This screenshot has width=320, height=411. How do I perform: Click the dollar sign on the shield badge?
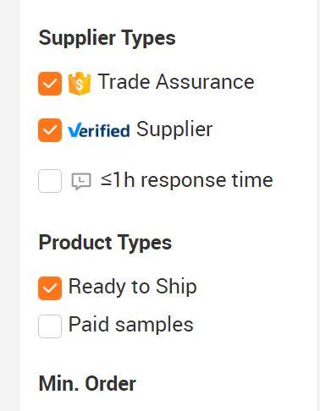pyautogui.click(x=80, y=85)
